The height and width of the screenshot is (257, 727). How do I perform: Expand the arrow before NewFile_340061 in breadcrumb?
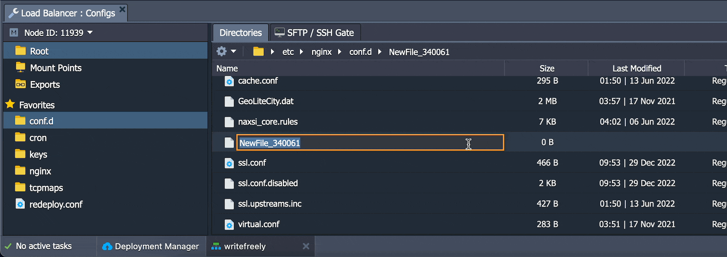[379, 52]
